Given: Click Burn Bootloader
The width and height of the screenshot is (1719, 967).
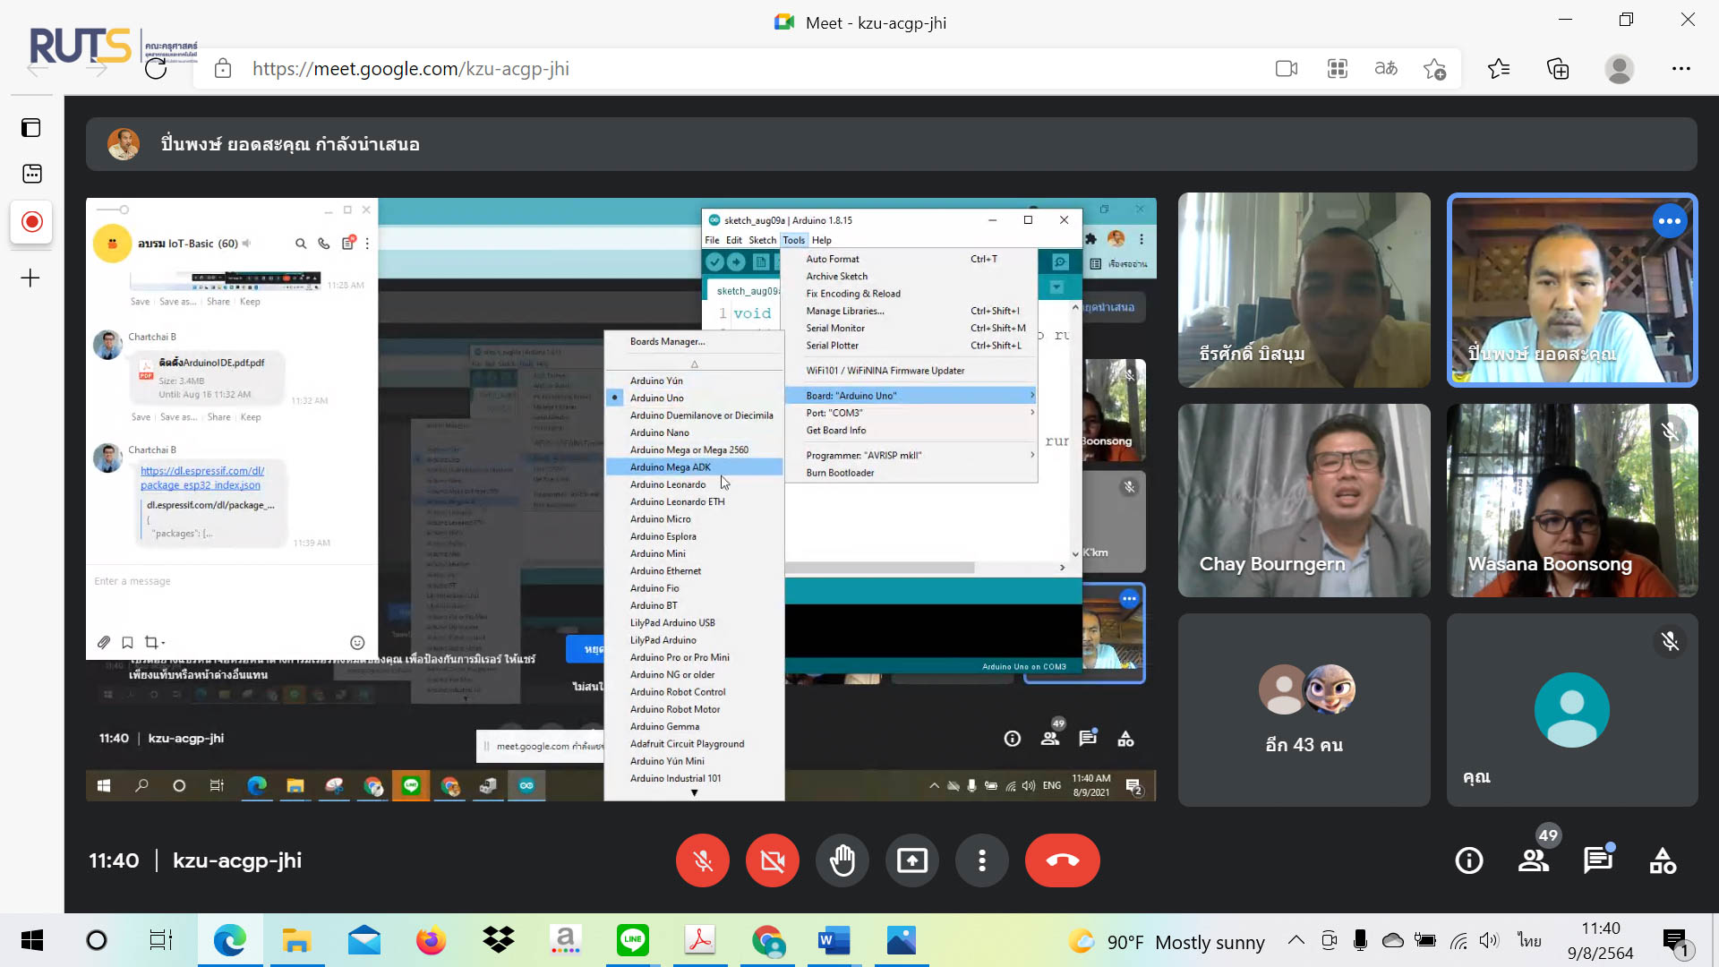Looking at the screenshot, I should [911, 473].
